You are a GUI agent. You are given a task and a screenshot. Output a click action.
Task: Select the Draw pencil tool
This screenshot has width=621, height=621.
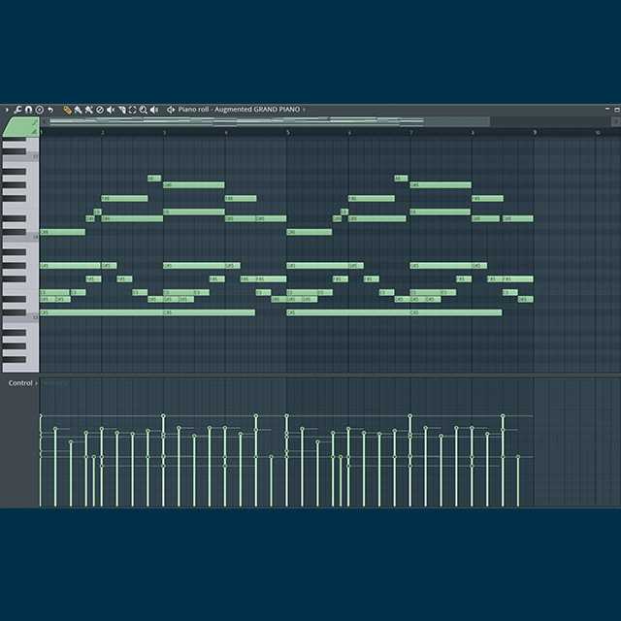pyautogui.click(x=67, y=110)
